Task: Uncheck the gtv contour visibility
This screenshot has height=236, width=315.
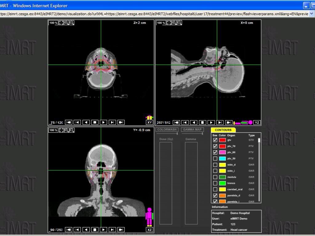Action: 215,140
